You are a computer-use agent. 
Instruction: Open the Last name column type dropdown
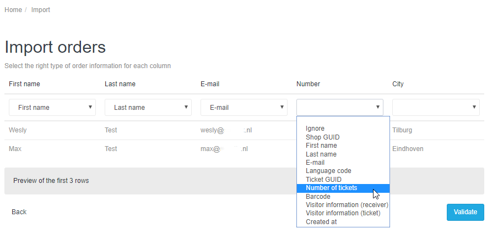(x=148, y=108)
